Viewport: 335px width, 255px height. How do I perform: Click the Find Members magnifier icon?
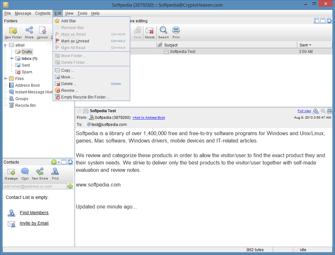point(11,213)
